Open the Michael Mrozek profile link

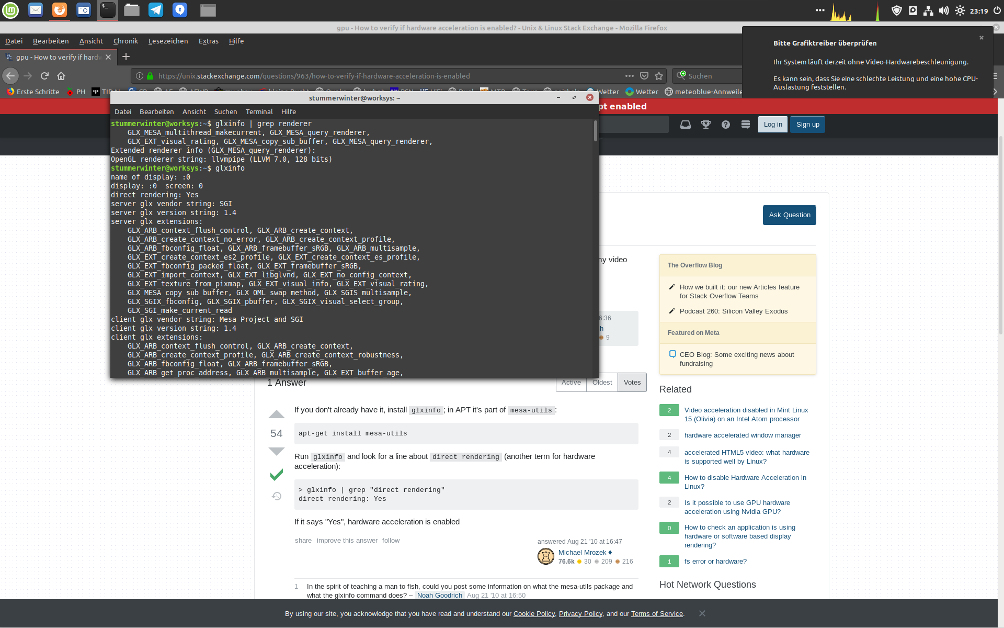tap(582, 553)
